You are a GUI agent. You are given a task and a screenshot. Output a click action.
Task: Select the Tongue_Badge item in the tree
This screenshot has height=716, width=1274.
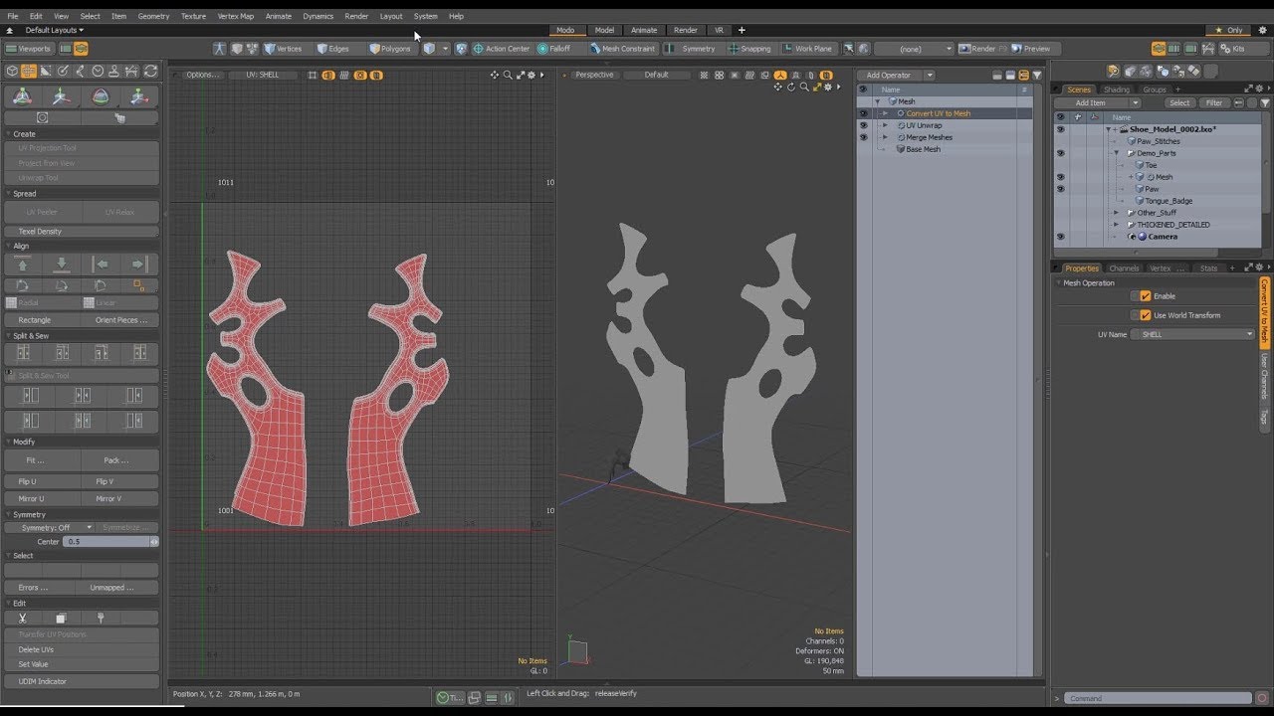click(1168, 201)
